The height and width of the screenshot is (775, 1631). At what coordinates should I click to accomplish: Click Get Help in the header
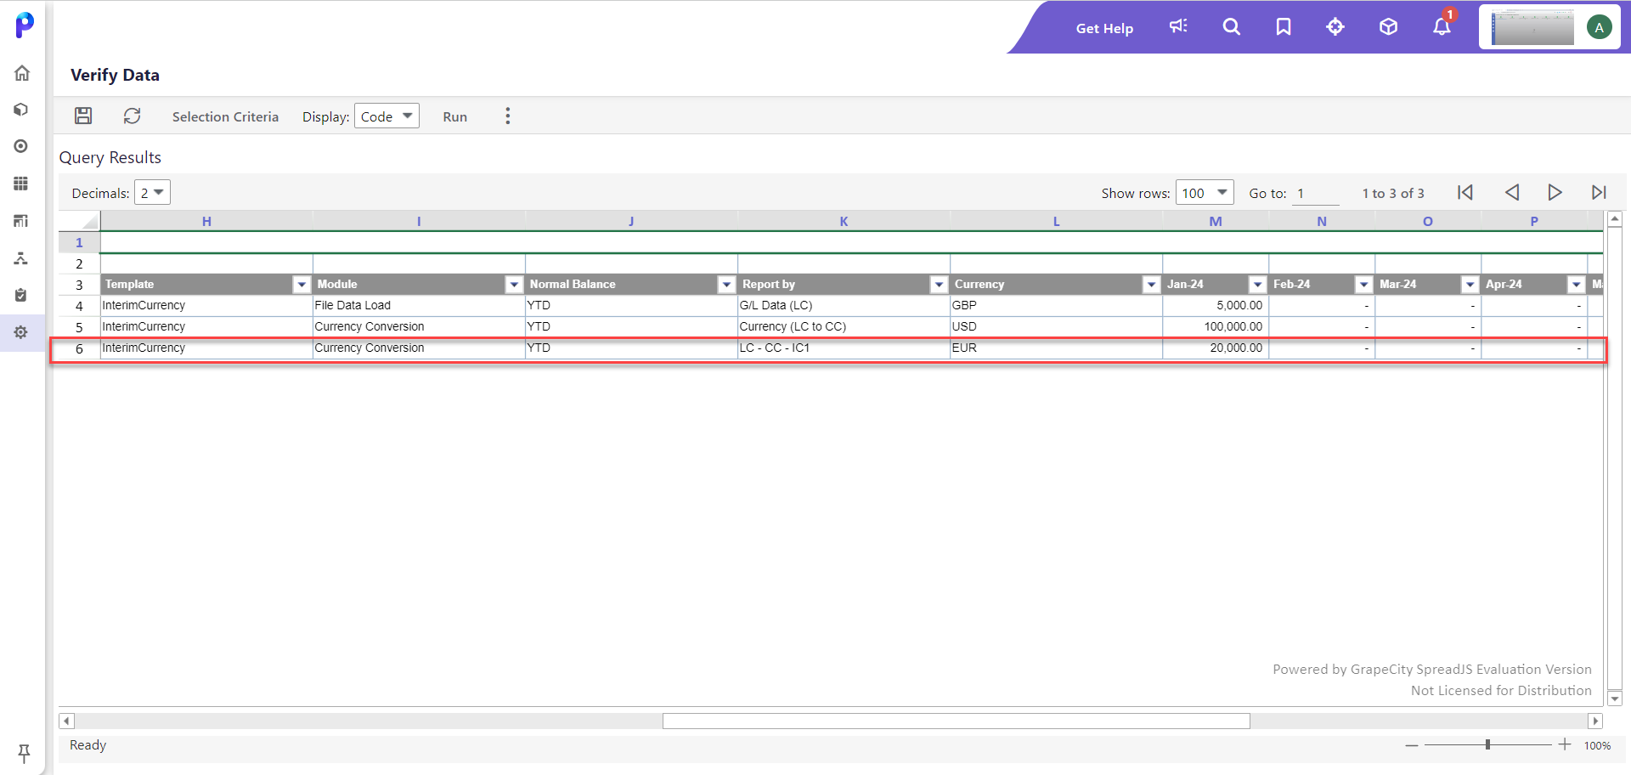coord(1104,28)
